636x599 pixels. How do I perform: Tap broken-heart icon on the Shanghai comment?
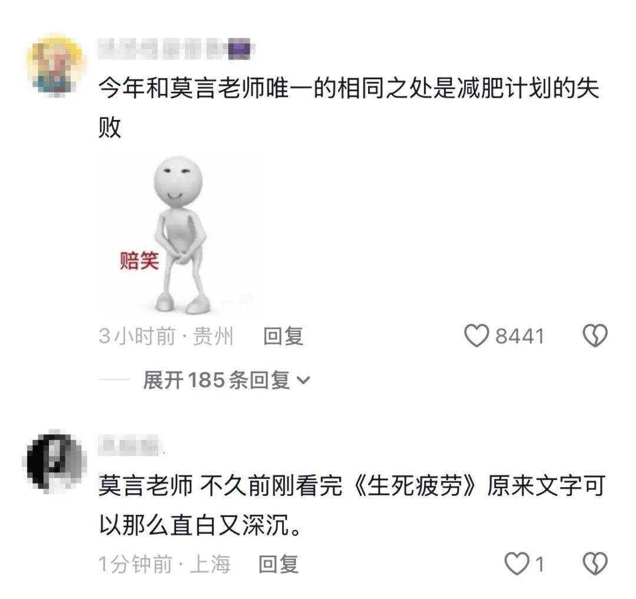[595, 564]
